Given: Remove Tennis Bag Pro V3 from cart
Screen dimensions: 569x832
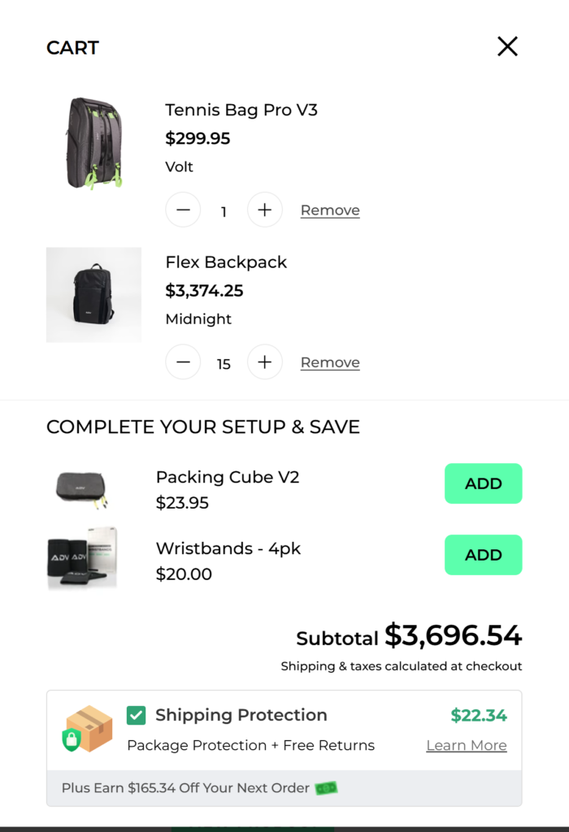Looking at the screenshot, I should coord(330,210).
